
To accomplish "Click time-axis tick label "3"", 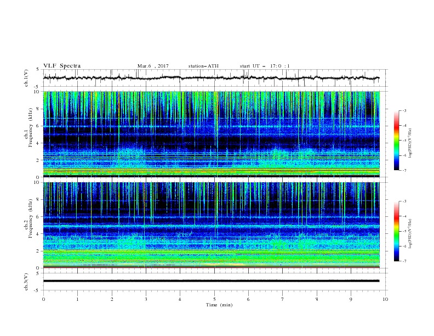I will [146, 299].
